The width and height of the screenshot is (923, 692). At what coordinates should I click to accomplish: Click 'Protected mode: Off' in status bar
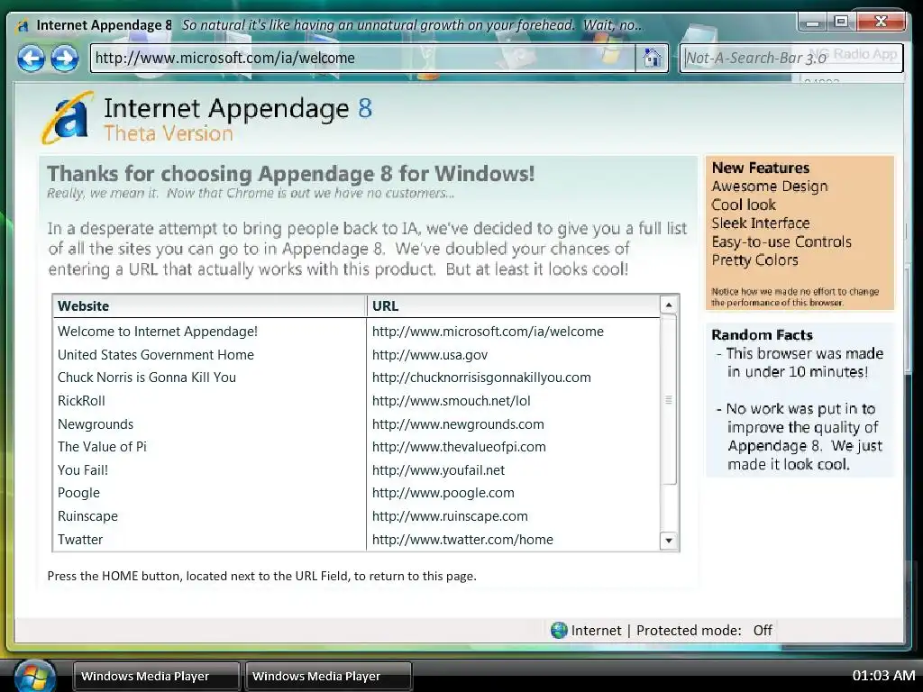[x=704, y=631]
